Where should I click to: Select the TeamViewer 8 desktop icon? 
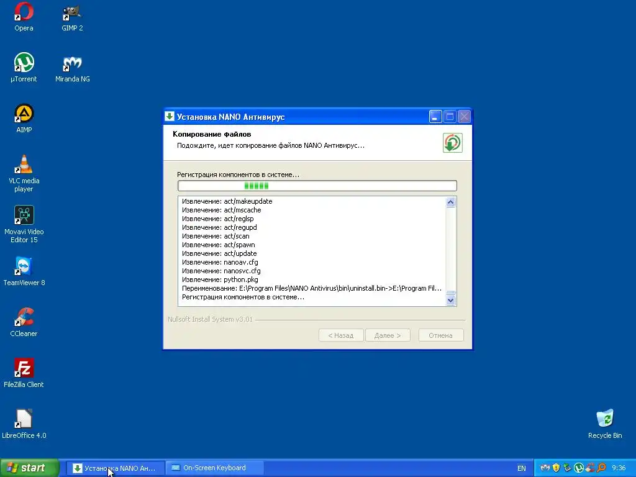click(24, 271)
